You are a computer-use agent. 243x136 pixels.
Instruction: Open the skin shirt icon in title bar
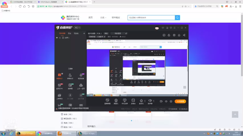tap(171, 28)
